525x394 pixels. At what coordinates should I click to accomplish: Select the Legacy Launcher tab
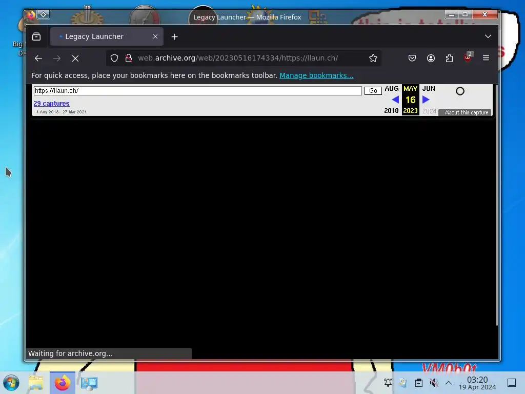pyautogui.click(x=107, y=36)
